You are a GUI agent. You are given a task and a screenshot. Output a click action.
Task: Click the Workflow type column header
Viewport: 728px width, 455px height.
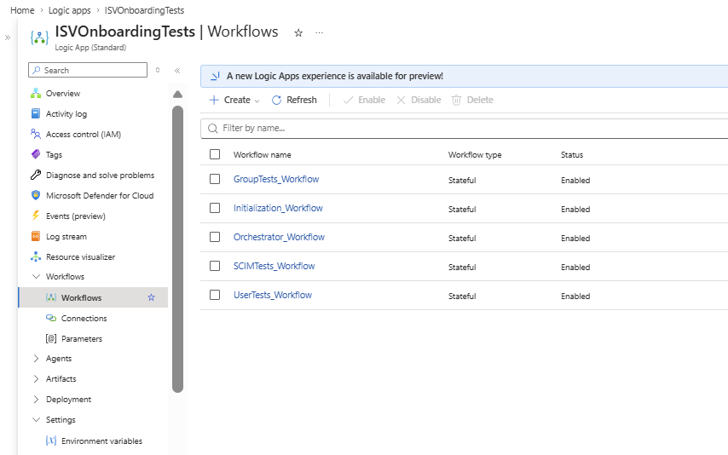(475, 154)
